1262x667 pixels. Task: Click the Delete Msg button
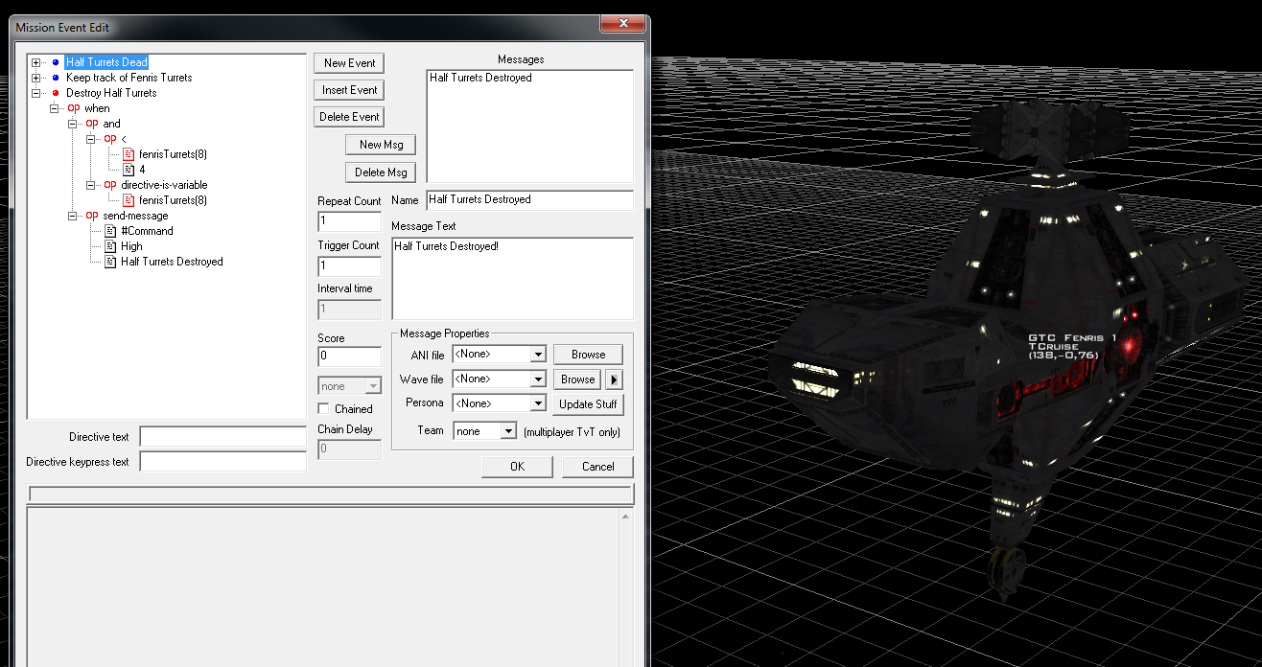pyautogui.click(x=381, y=172)
